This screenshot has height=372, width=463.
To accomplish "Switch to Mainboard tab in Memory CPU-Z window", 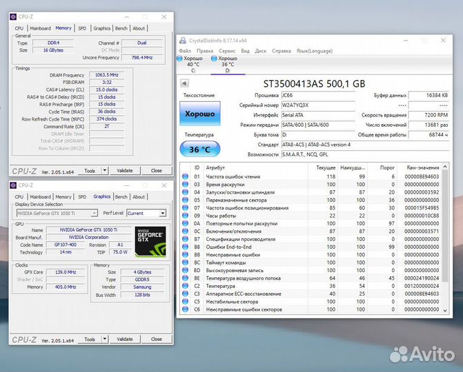I will [x=41, y=28].
